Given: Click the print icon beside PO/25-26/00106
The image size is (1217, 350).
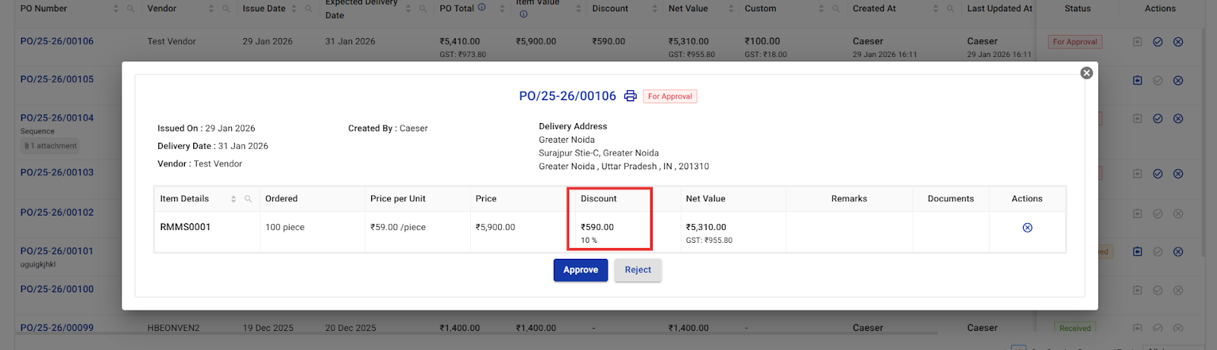Looking at the screenshot, I should pyautogui.click(x=630, y=96).
